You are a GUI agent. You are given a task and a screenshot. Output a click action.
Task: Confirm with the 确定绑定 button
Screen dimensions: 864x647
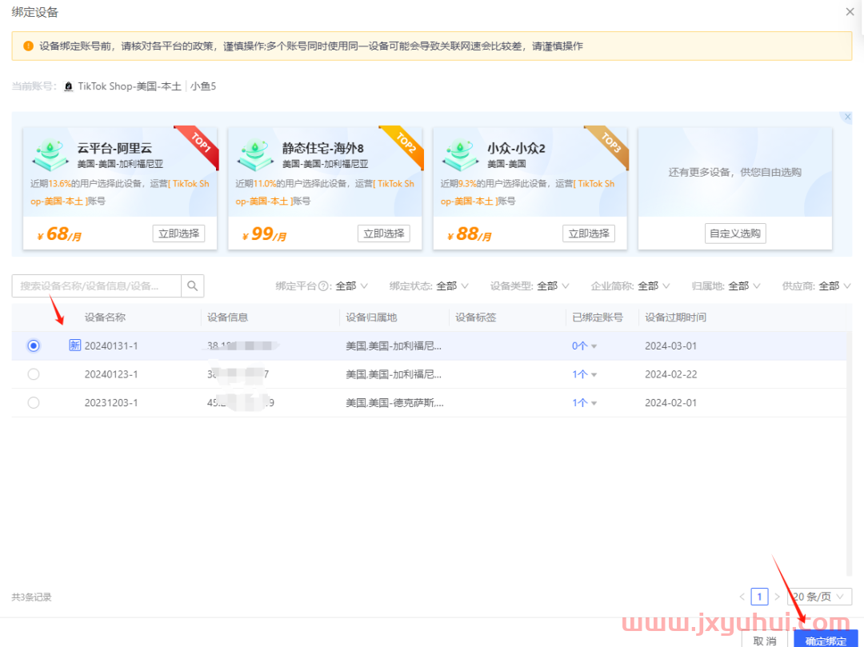826,639
